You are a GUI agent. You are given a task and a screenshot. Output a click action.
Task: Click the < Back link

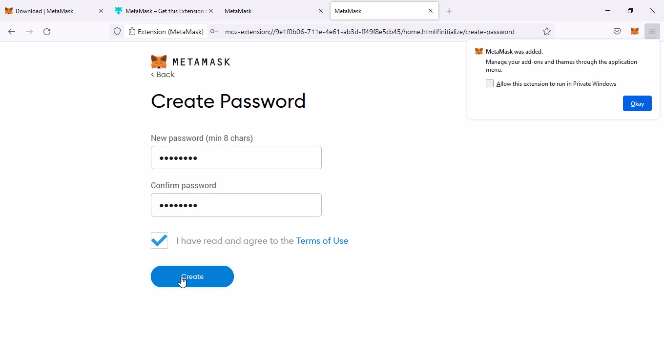(163, 75)
